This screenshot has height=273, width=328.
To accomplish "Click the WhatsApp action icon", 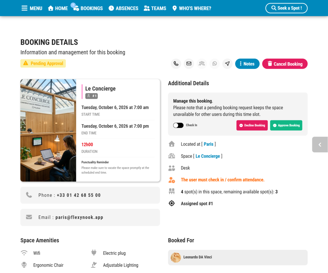I will coord(215,64).
